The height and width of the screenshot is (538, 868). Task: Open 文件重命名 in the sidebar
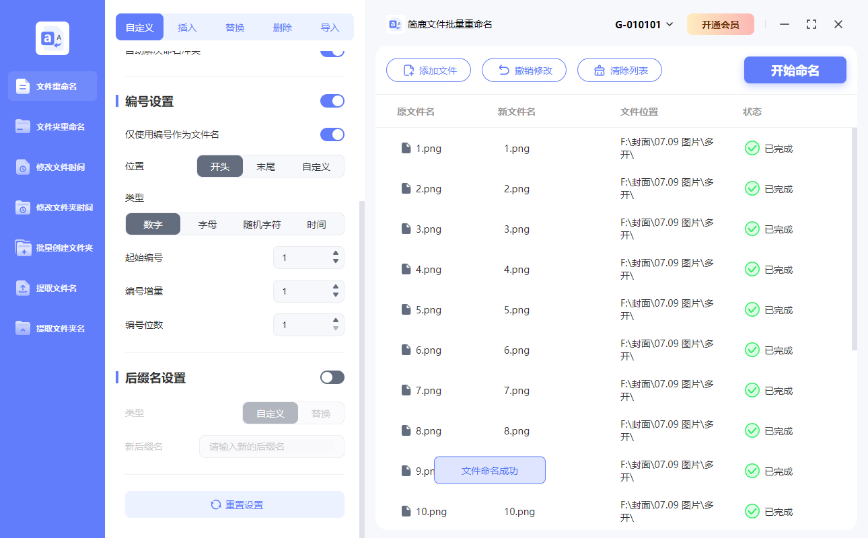(52, 86)
